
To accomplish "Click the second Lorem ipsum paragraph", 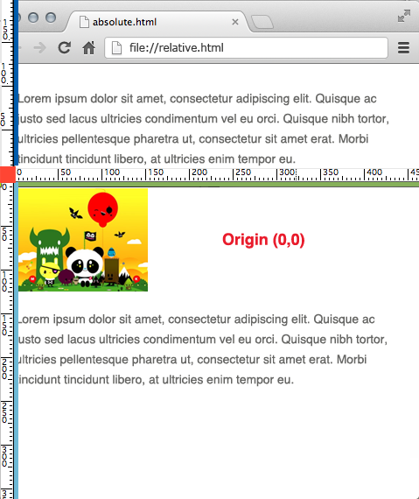I will [203, 349].
